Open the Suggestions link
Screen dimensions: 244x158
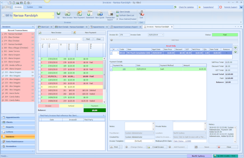[208, 7]
